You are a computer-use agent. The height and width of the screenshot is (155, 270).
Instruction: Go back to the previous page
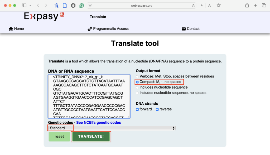point(38,5)
